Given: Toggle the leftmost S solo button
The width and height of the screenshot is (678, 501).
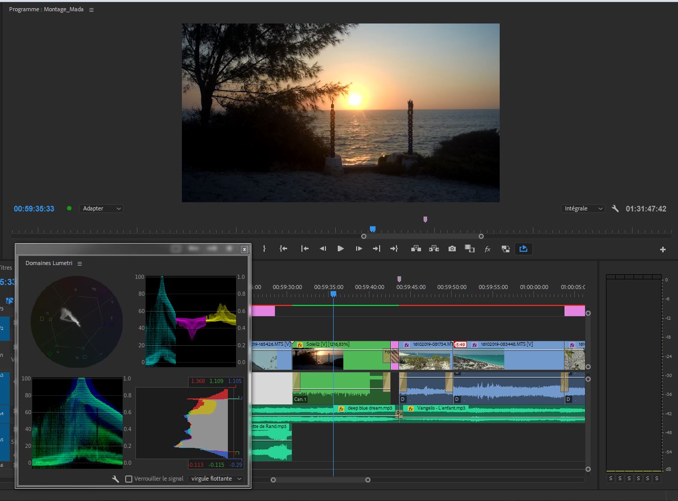Looking at the screenshot, I should [611, 479].
